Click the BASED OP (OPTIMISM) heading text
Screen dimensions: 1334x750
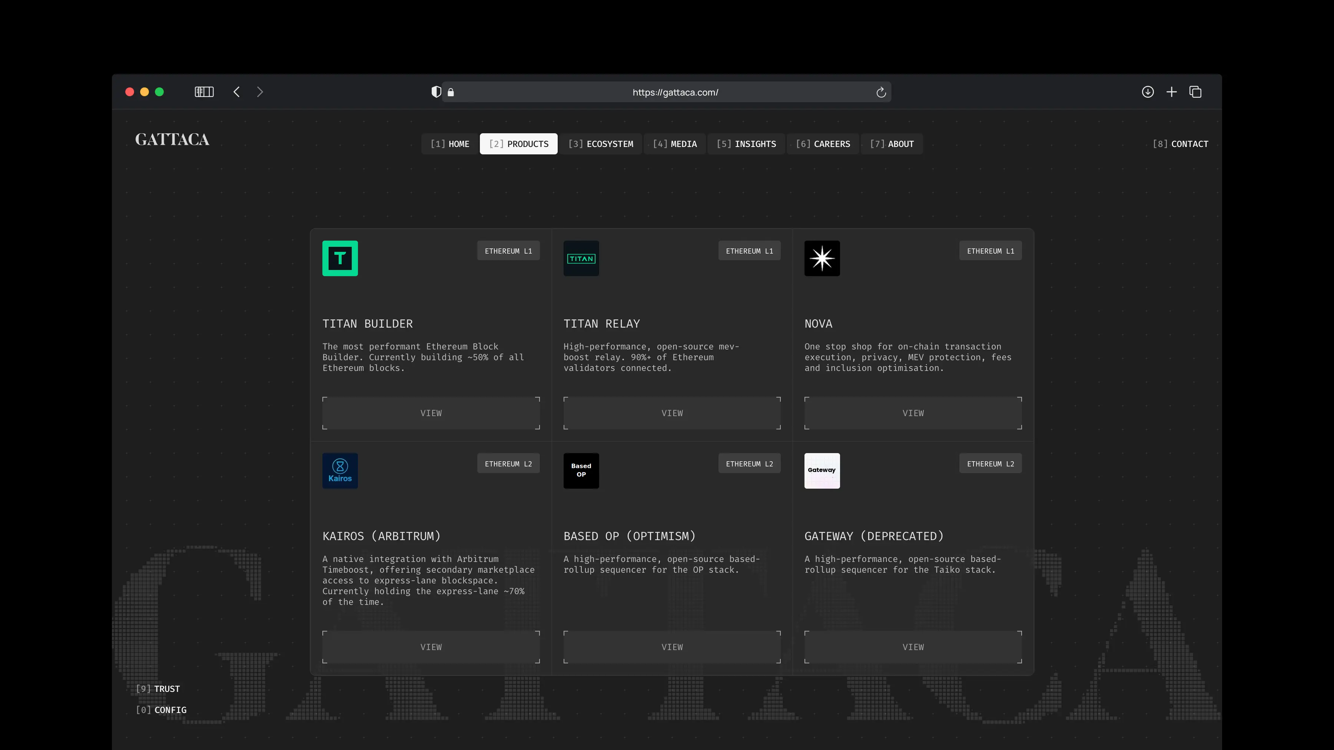629,536
